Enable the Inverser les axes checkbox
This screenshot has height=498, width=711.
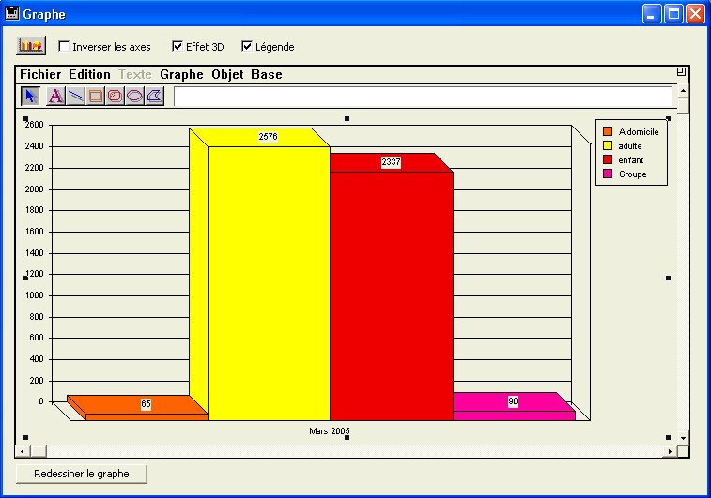click(x=64, y=46)
